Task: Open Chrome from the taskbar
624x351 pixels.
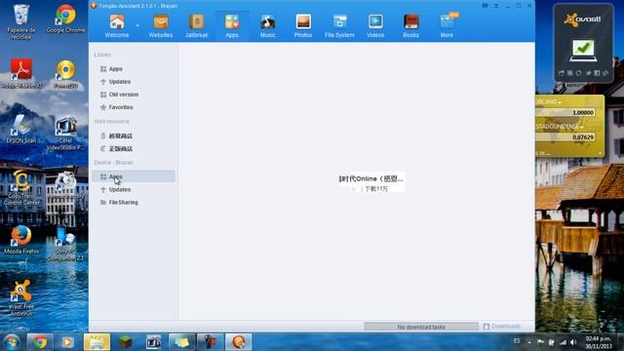Action: 40,342
